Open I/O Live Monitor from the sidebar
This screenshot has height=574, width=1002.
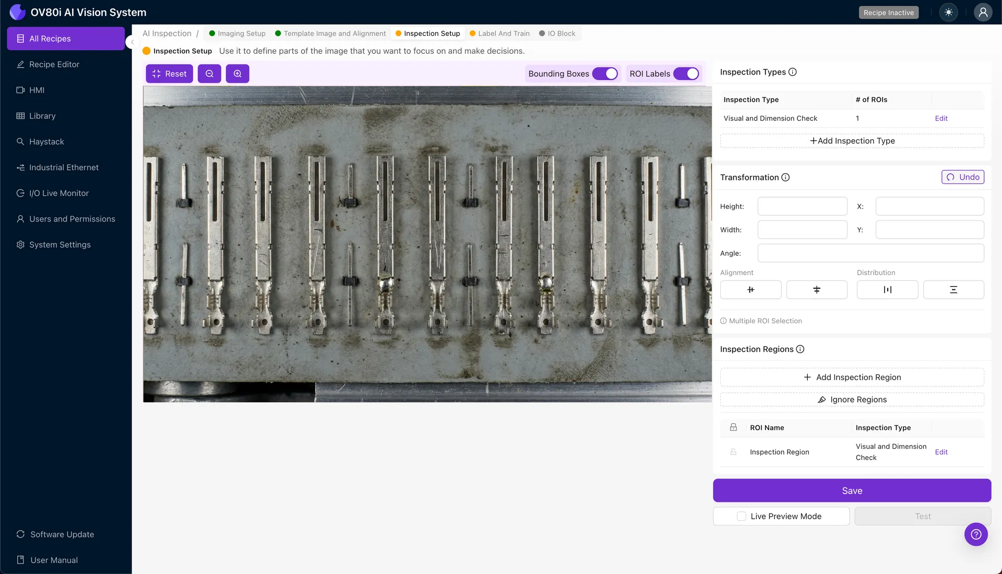click(x=59, y=193)
